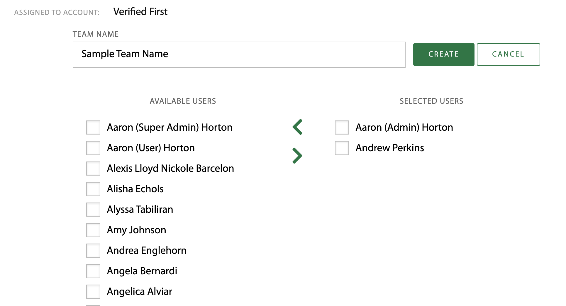The width and height of the screenshot is (566, 306).
Task: Tick the Angela Bernardi checkbox
Action: click(x=93, y=271)
